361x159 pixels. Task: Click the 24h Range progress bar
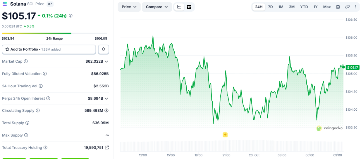(x=54, y=33)
